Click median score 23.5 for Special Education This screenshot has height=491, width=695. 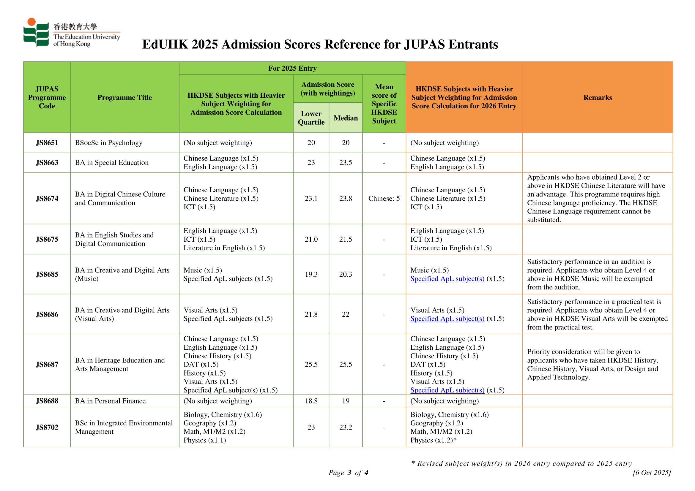[x=346, y=163]
